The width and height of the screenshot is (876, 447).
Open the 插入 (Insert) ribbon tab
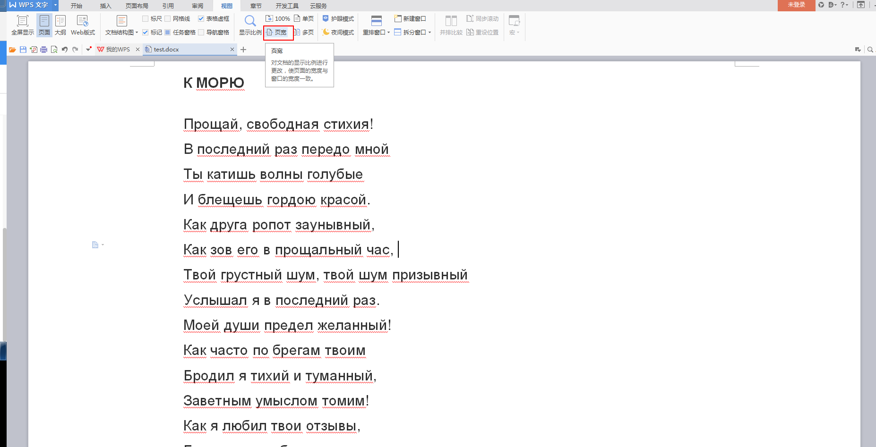106,6
